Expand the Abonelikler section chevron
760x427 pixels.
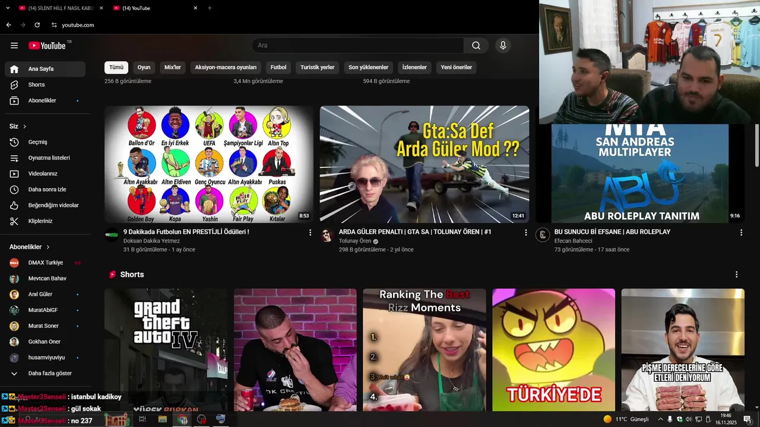48,247
